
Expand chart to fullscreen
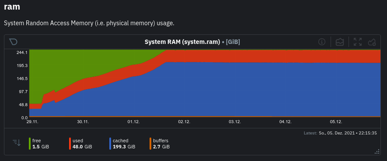pyautogui.click(x=358, y=42)
